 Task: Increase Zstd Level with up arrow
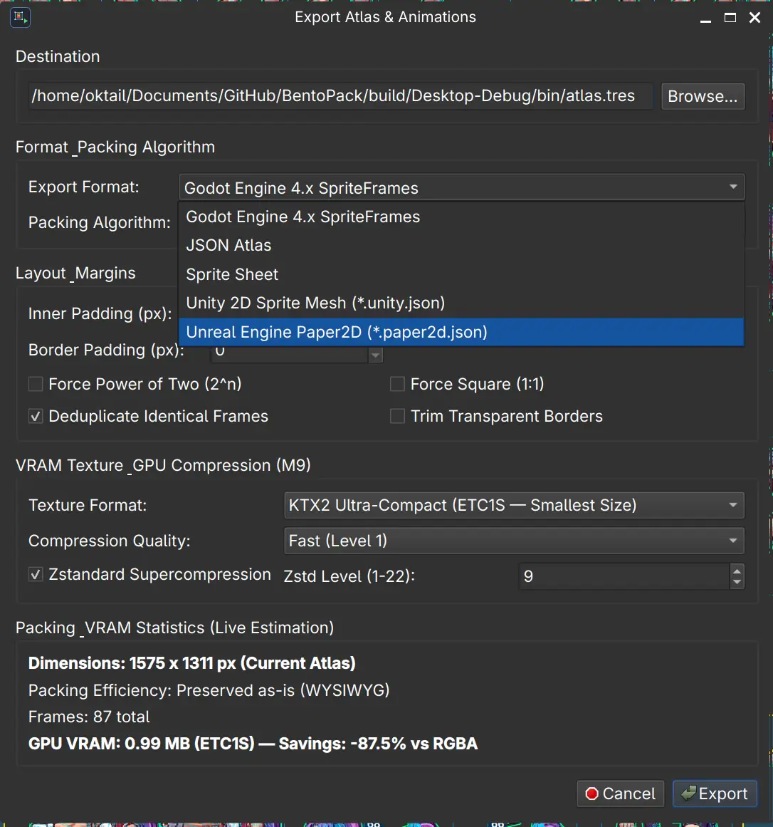[x=737, y=570]
